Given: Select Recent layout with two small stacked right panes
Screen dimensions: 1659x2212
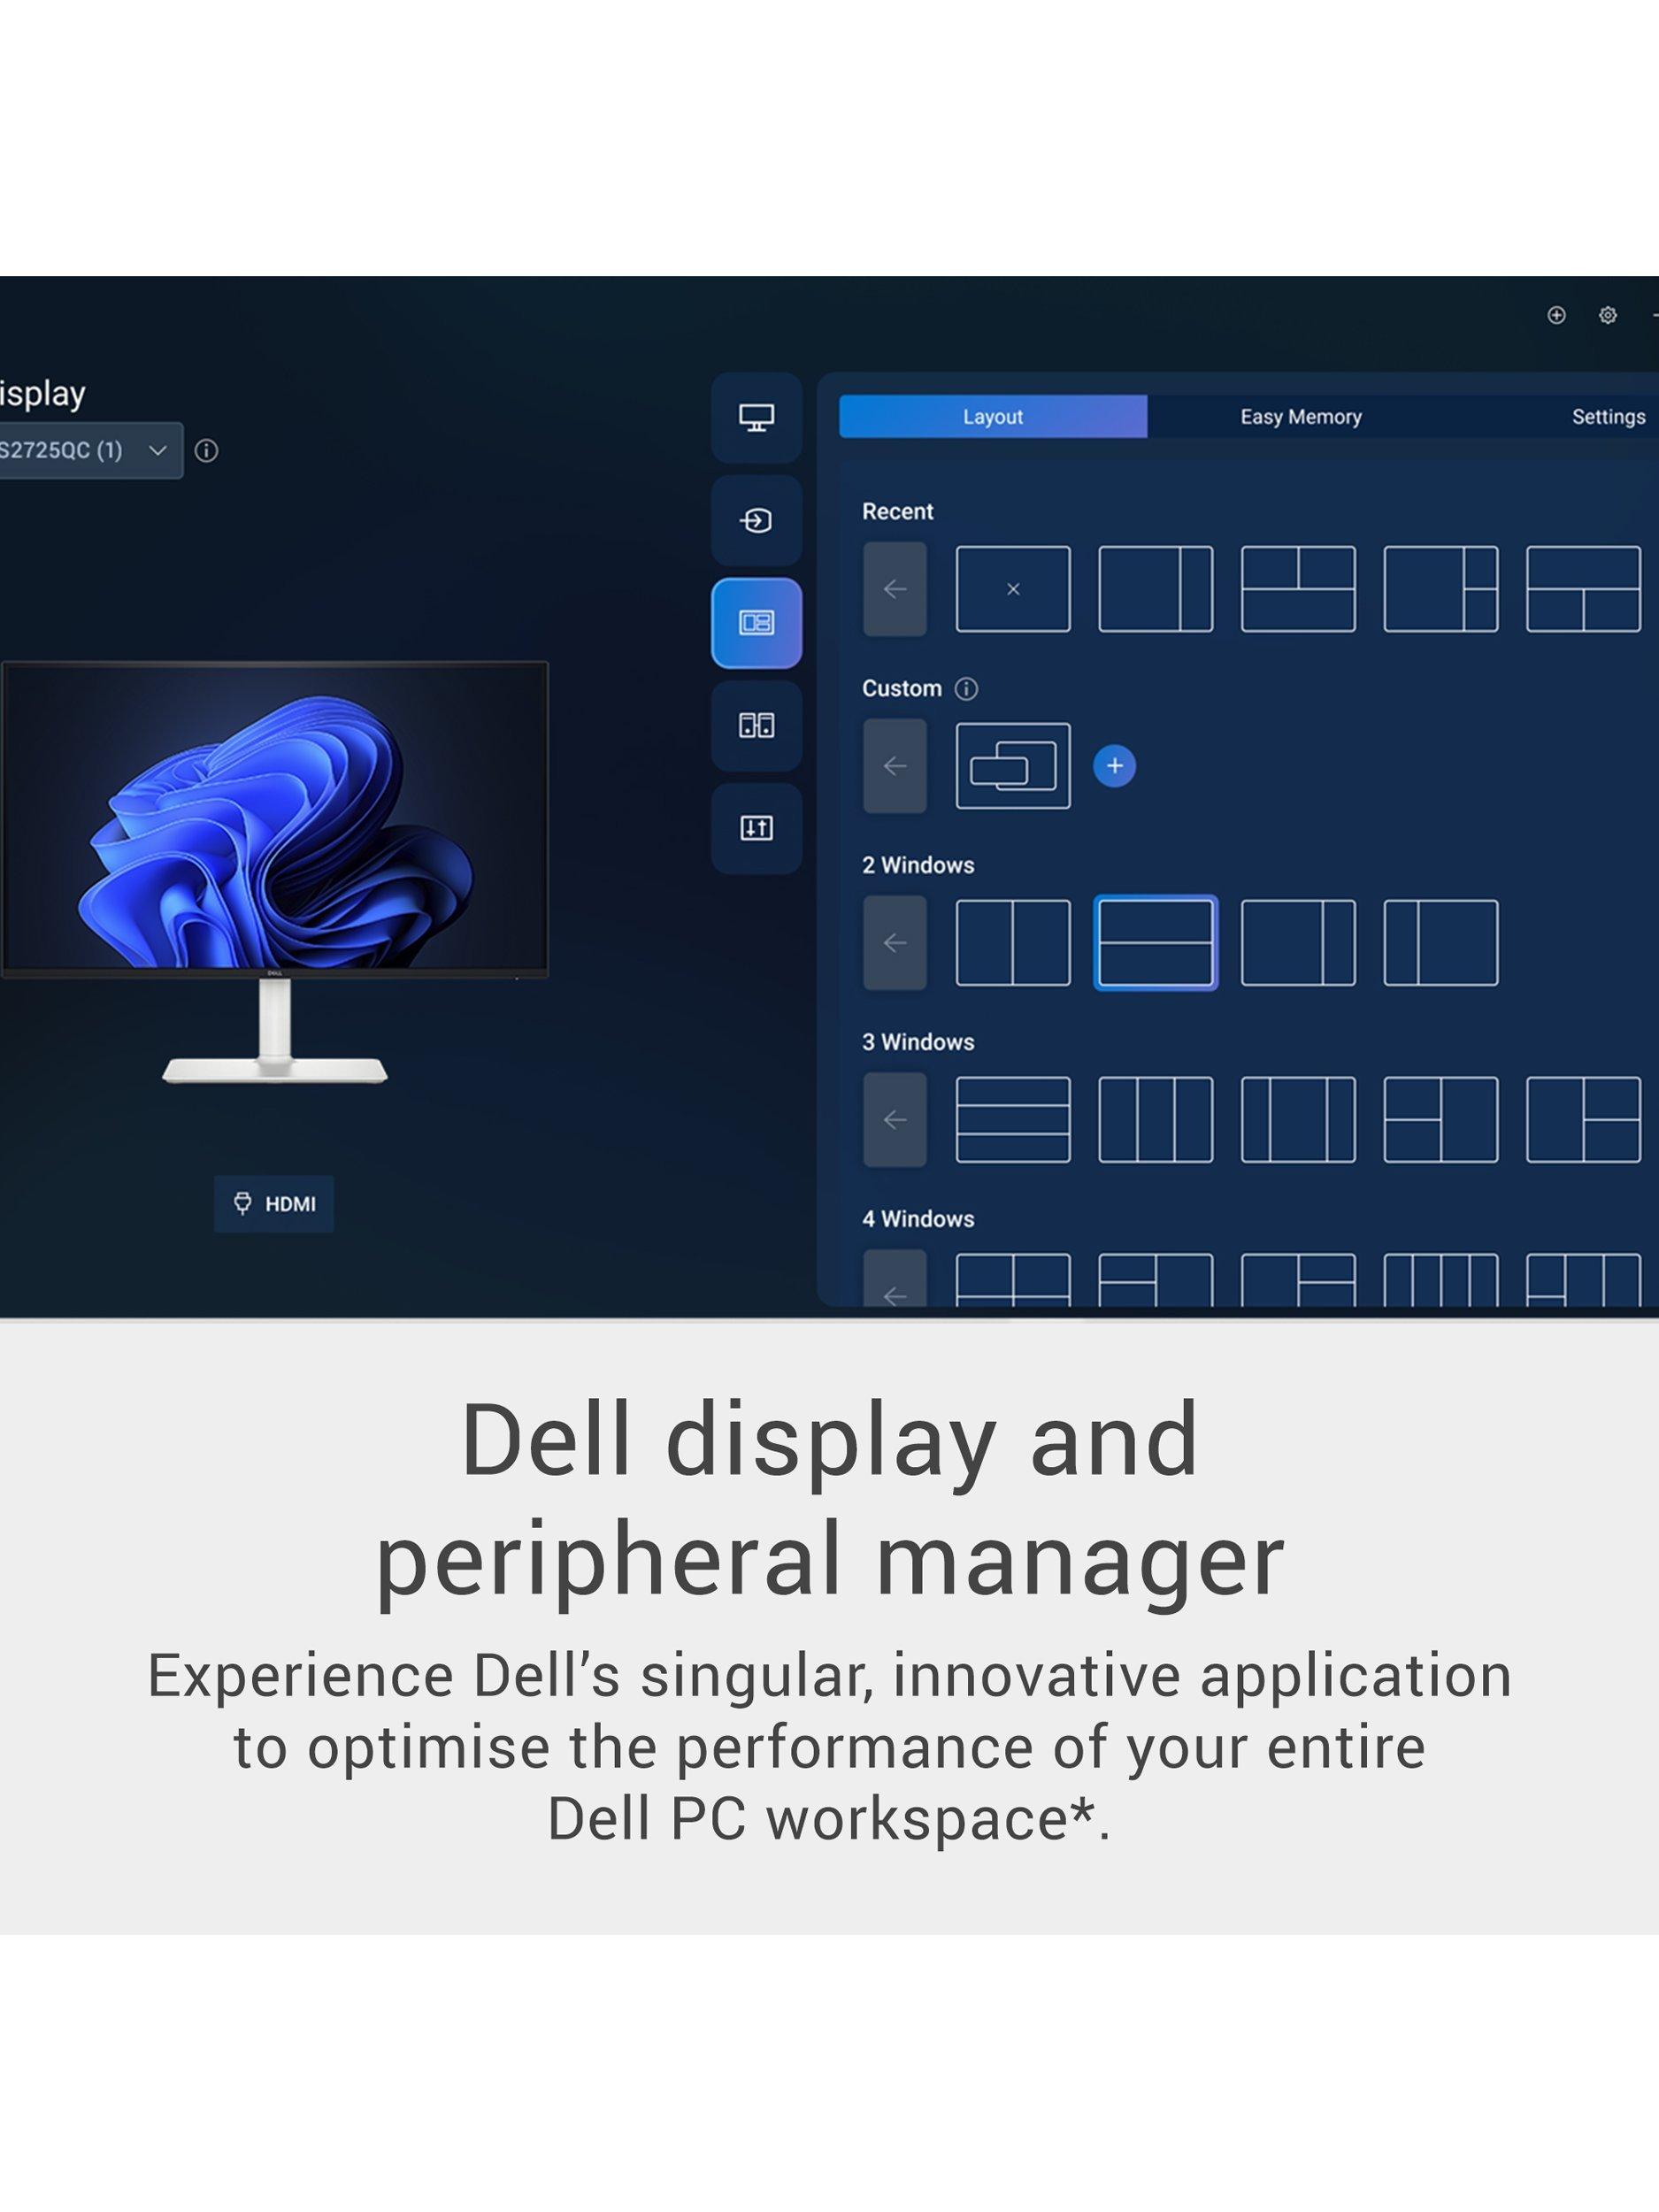Looking at the screenshot, I should coord(1441,589).
